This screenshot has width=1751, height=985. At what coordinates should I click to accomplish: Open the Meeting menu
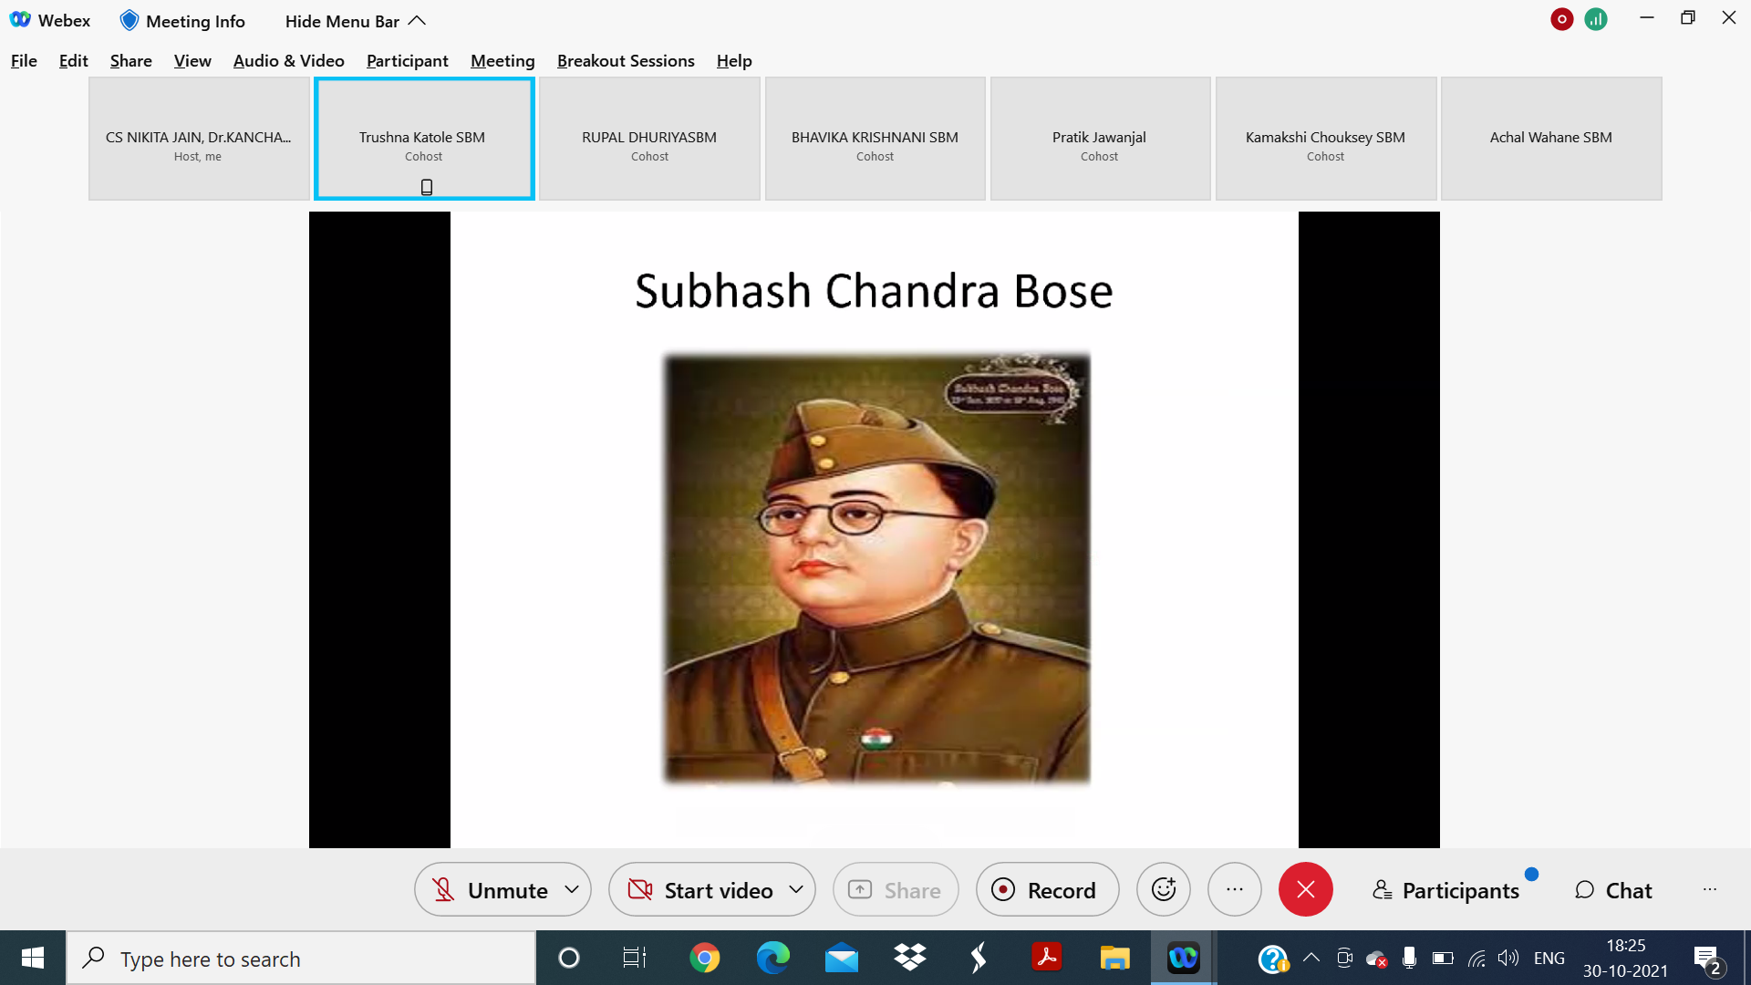click(x=503, y=61)
